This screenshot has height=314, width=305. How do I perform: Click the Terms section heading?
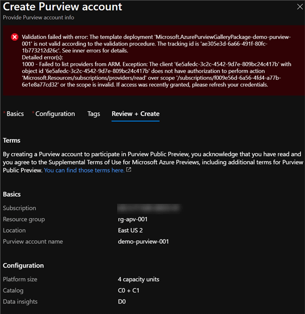click(x=12, y=140)
